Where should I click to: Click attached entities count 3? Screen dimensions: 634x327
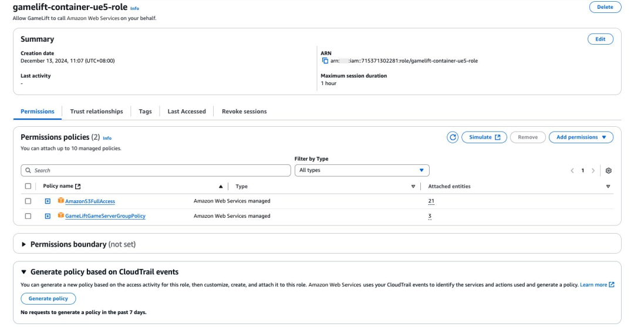click(x=430, y=216)
